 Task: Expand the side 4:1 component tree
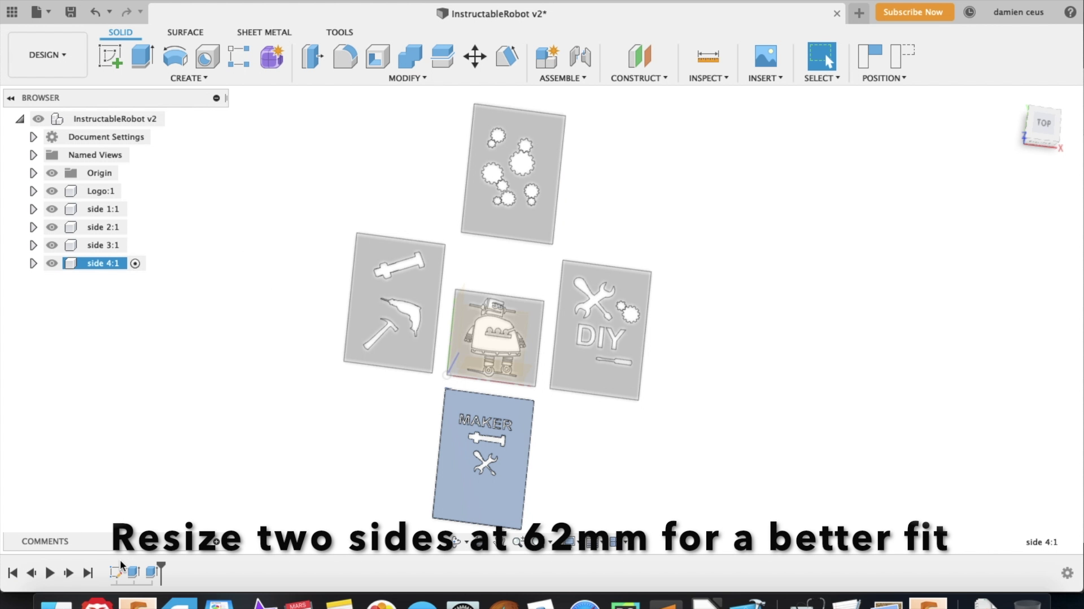33,263
